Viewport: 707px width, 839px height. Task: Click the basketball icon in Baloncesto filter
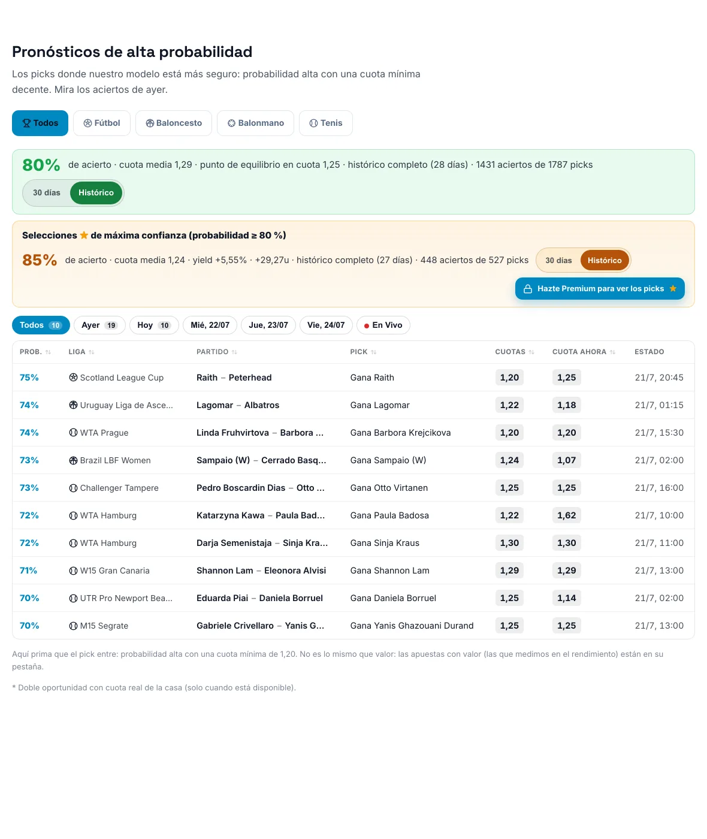(x=150, y=123)
